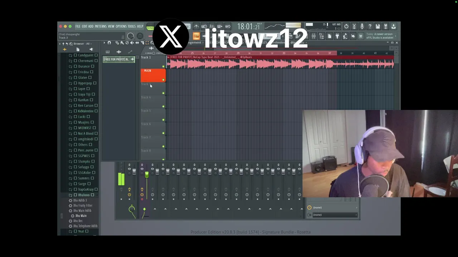
Task: Click the main pitch knob
Action: [140, 36]
